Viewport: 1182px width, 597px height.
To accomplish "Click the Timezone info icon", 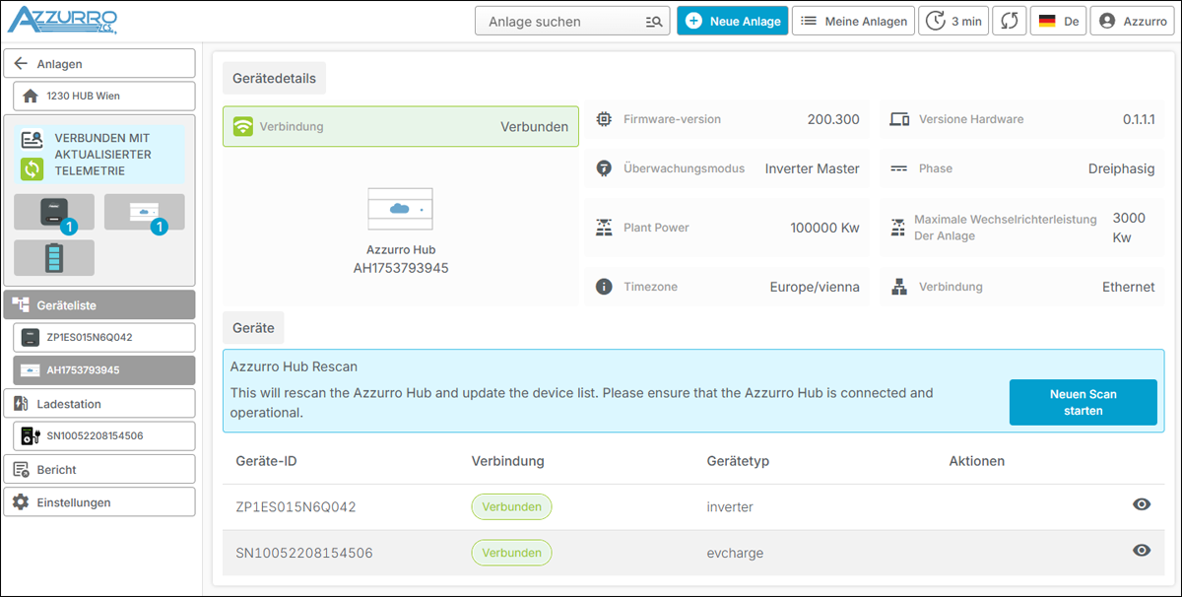I will tap(604, 287).
